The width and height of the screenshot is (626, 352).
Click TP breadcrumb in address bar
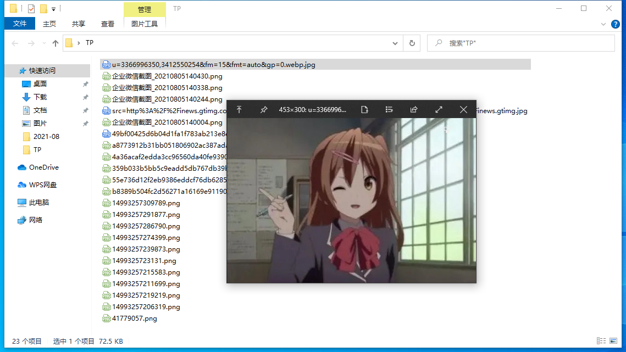click(90, 43)
